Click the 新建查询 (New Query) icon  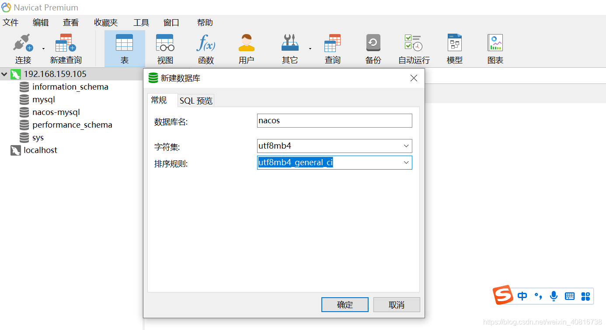(66, 47)
